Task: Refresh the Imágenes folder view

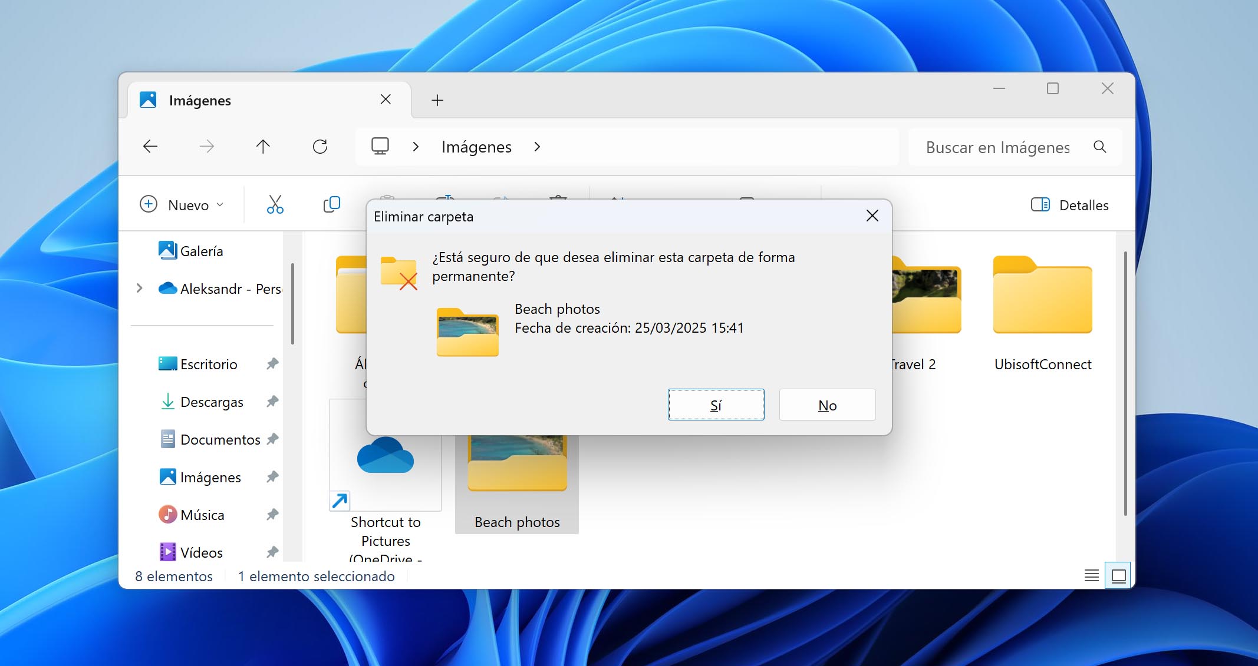Action: coord(320,147)
